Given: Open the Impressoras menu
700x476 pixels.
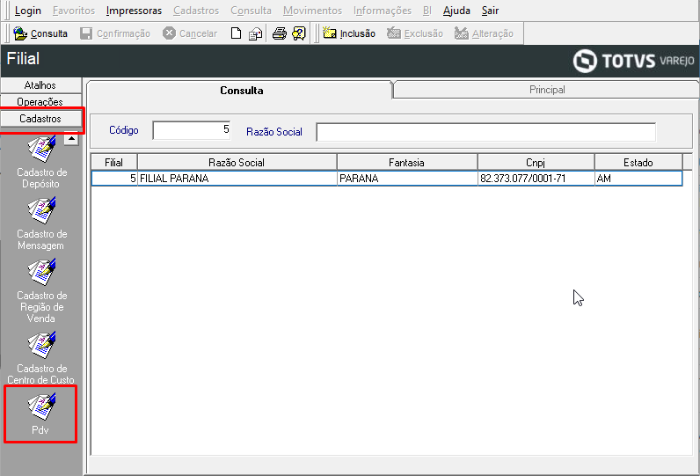Looking at the screenshot, I should pyautogui.click(x=134, y=11).
